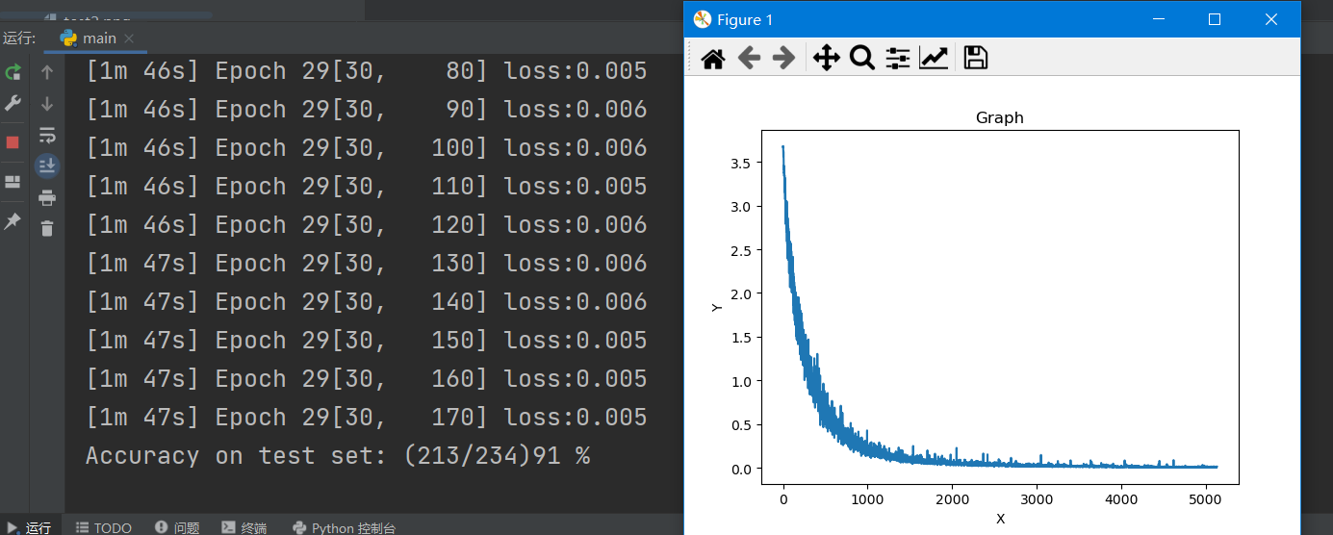Click the down arrow in console gutter
This screenshot has width=1333, height=535.
tap(47, 103)
